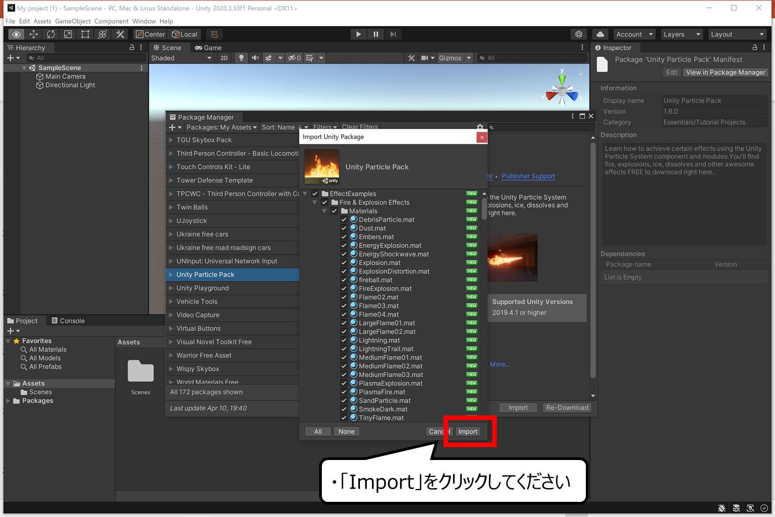Open the Account dropdown

point(634,34)
